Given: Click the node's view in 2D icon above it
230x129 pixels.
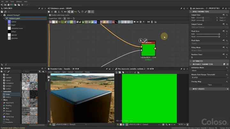Looking at the screenshot, I should [145, 40].
